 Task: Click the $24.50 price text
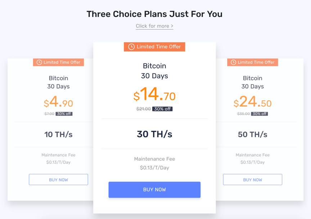252,103
